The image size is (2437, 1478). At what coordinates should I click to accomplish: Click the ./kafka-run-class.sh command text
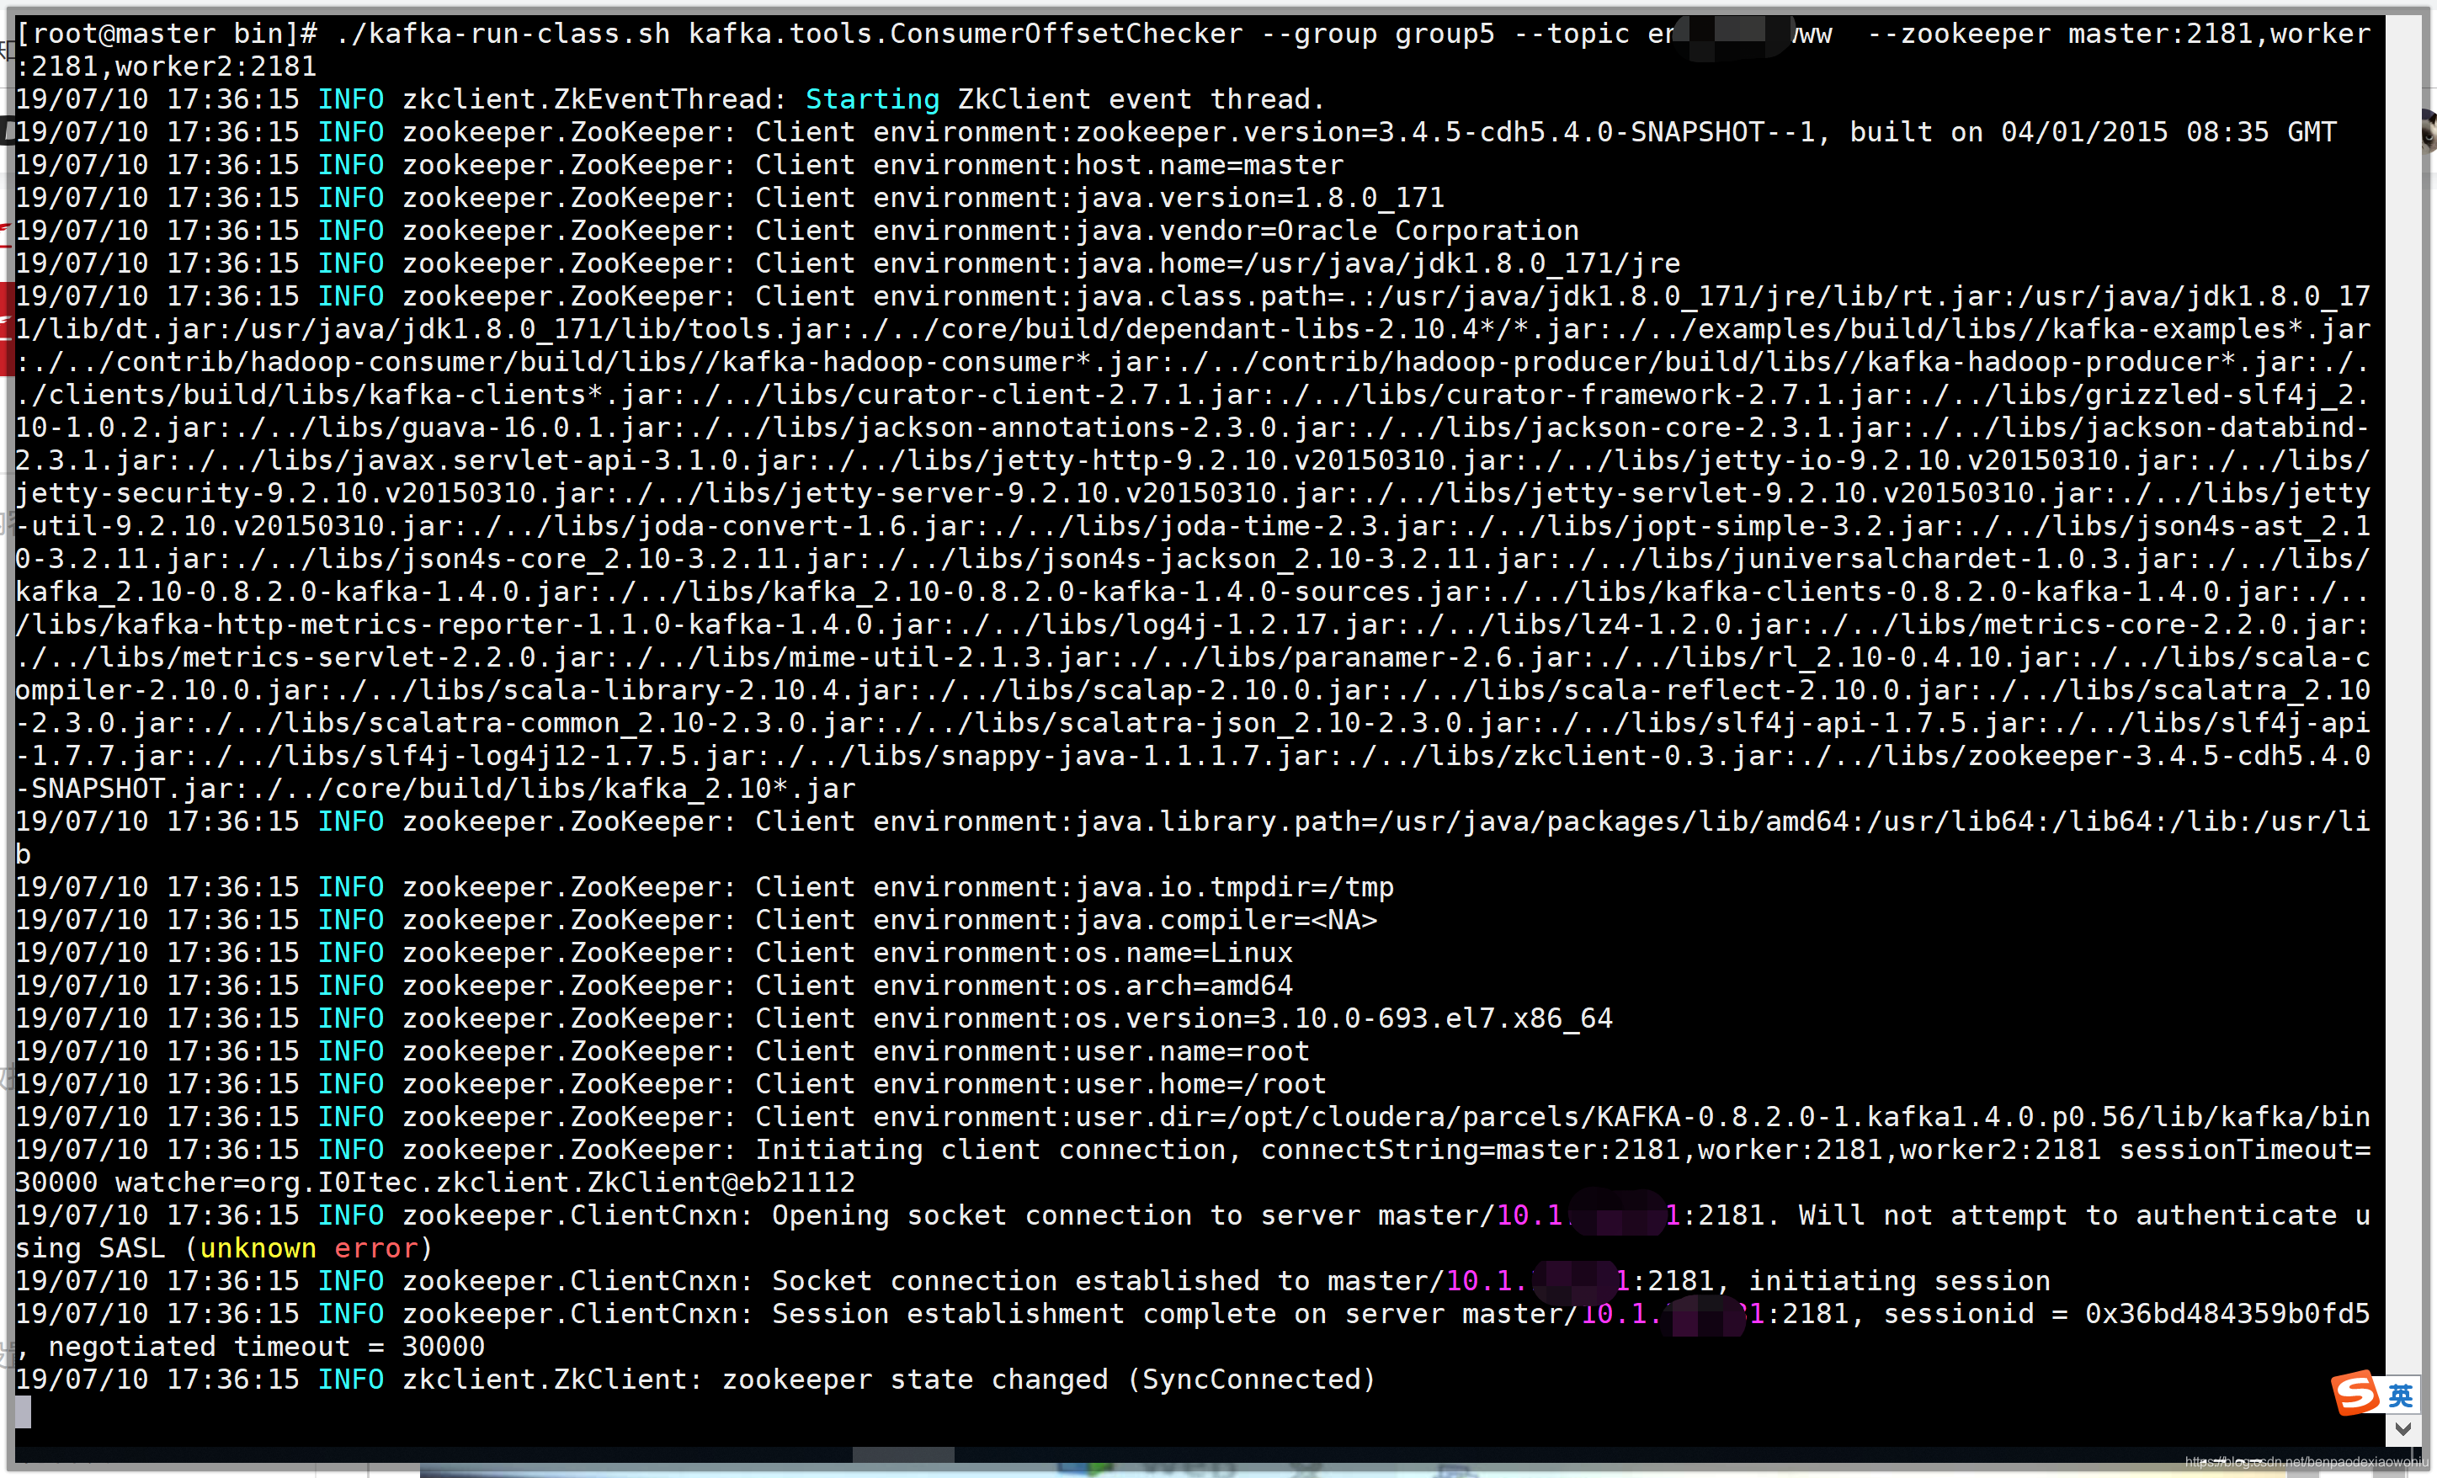[x=503, y=34]
